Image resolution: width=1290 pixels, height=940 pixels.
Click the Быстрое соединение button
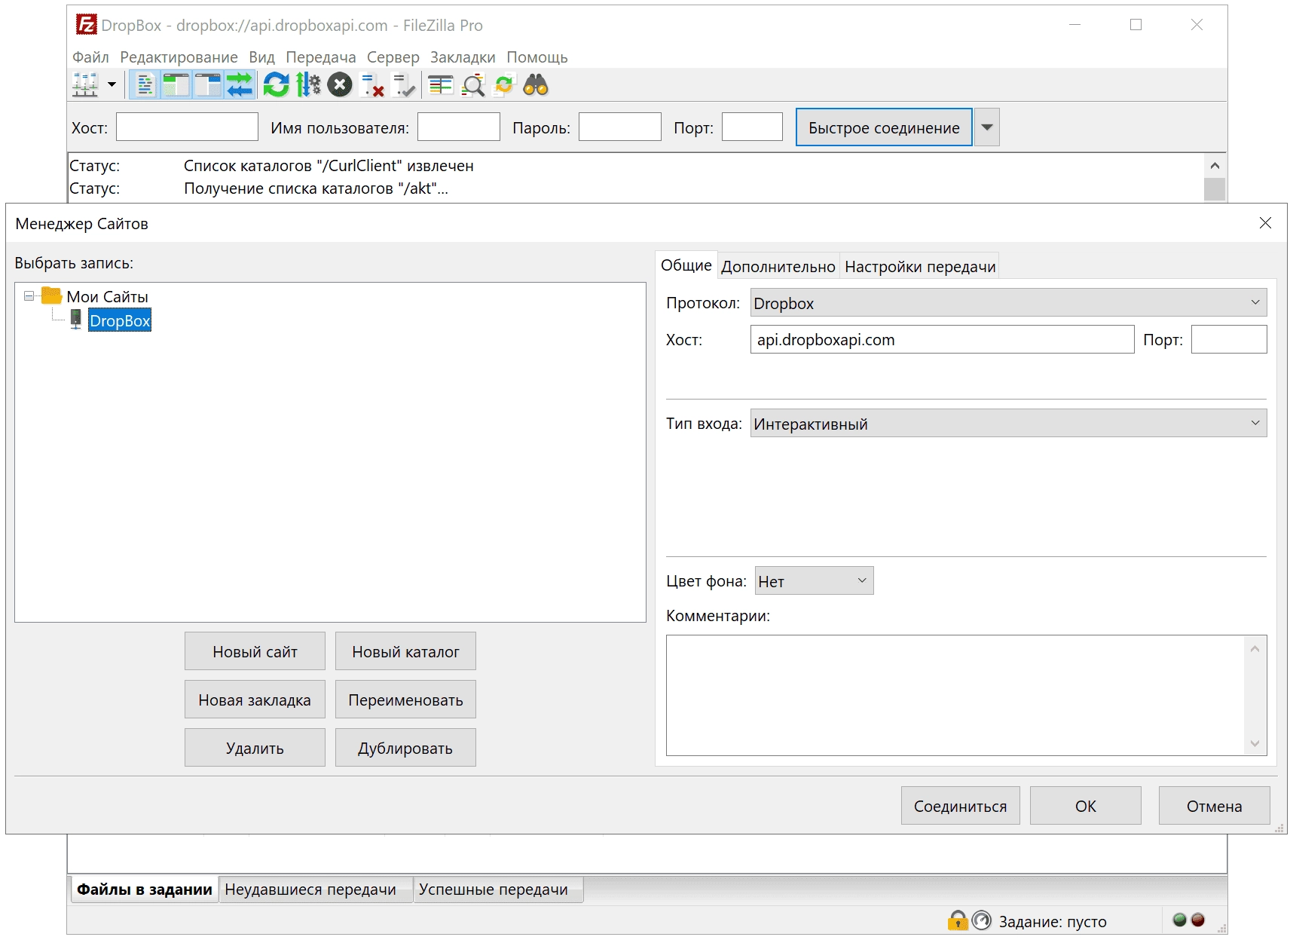(884, 127)
